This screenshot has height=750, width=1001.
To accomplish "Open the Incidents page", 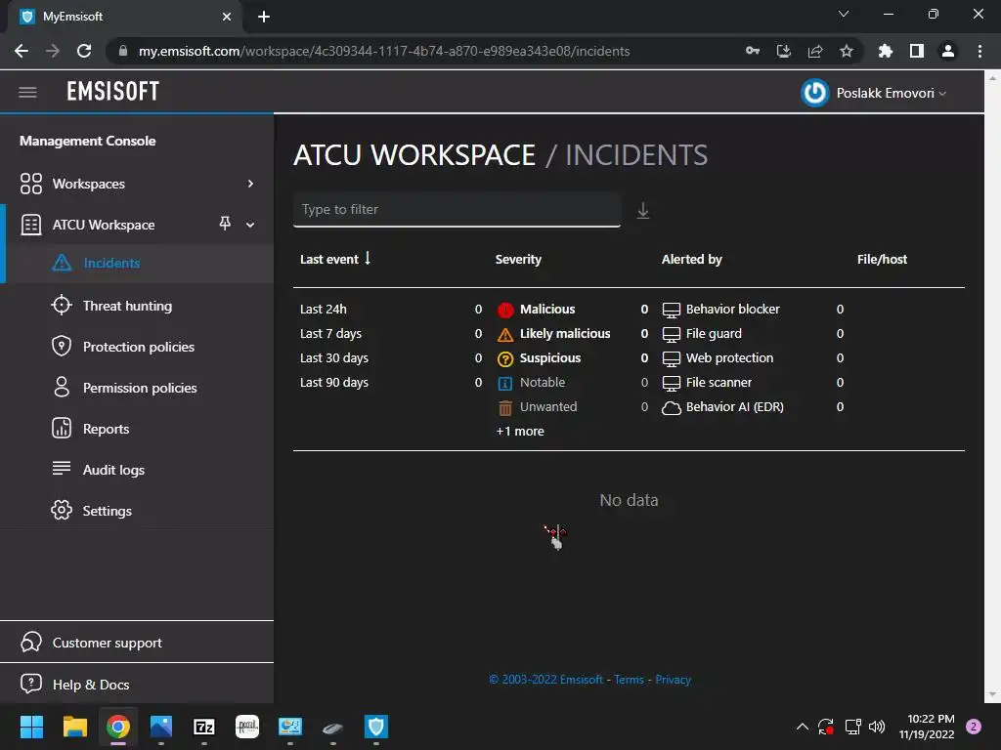I will [x=111, y=263].
